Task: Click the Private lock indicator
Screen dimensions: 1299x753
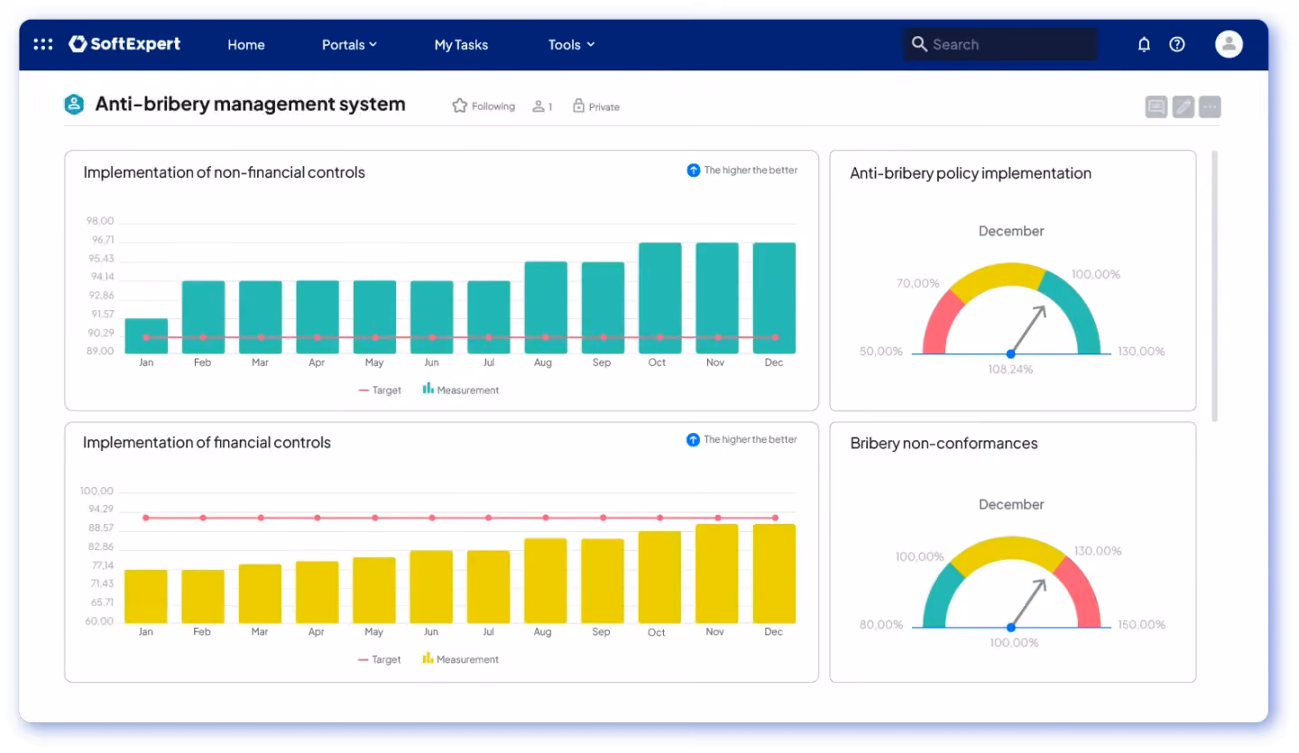Action: coord(596,106)
